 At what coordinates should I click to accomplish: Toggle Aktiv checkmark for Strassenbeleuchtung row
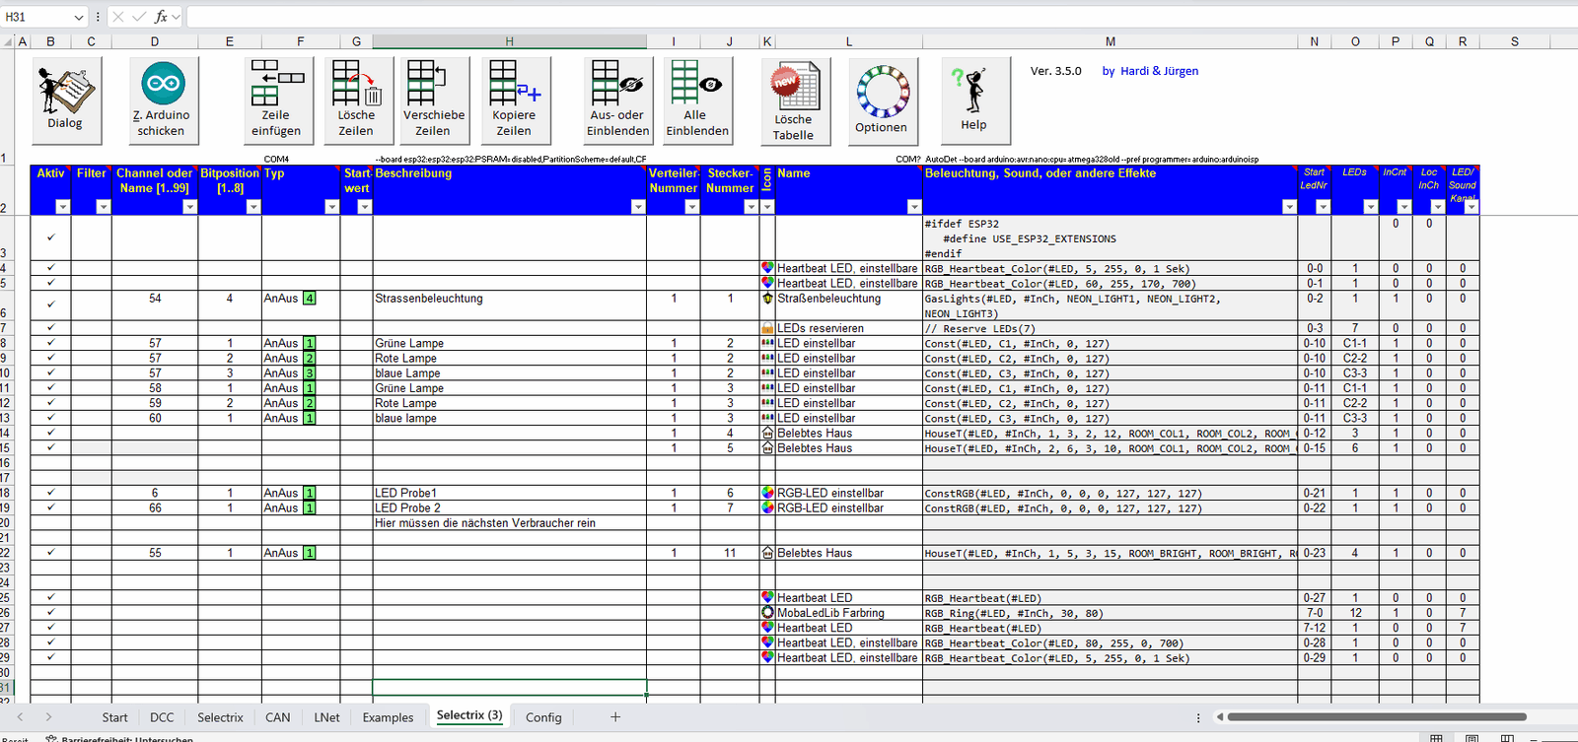point(51,304)
